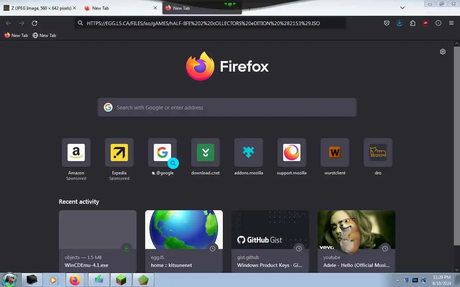Open the Minecraft grass block taskbar icon

pyautogui.click(x=121, y=280)
